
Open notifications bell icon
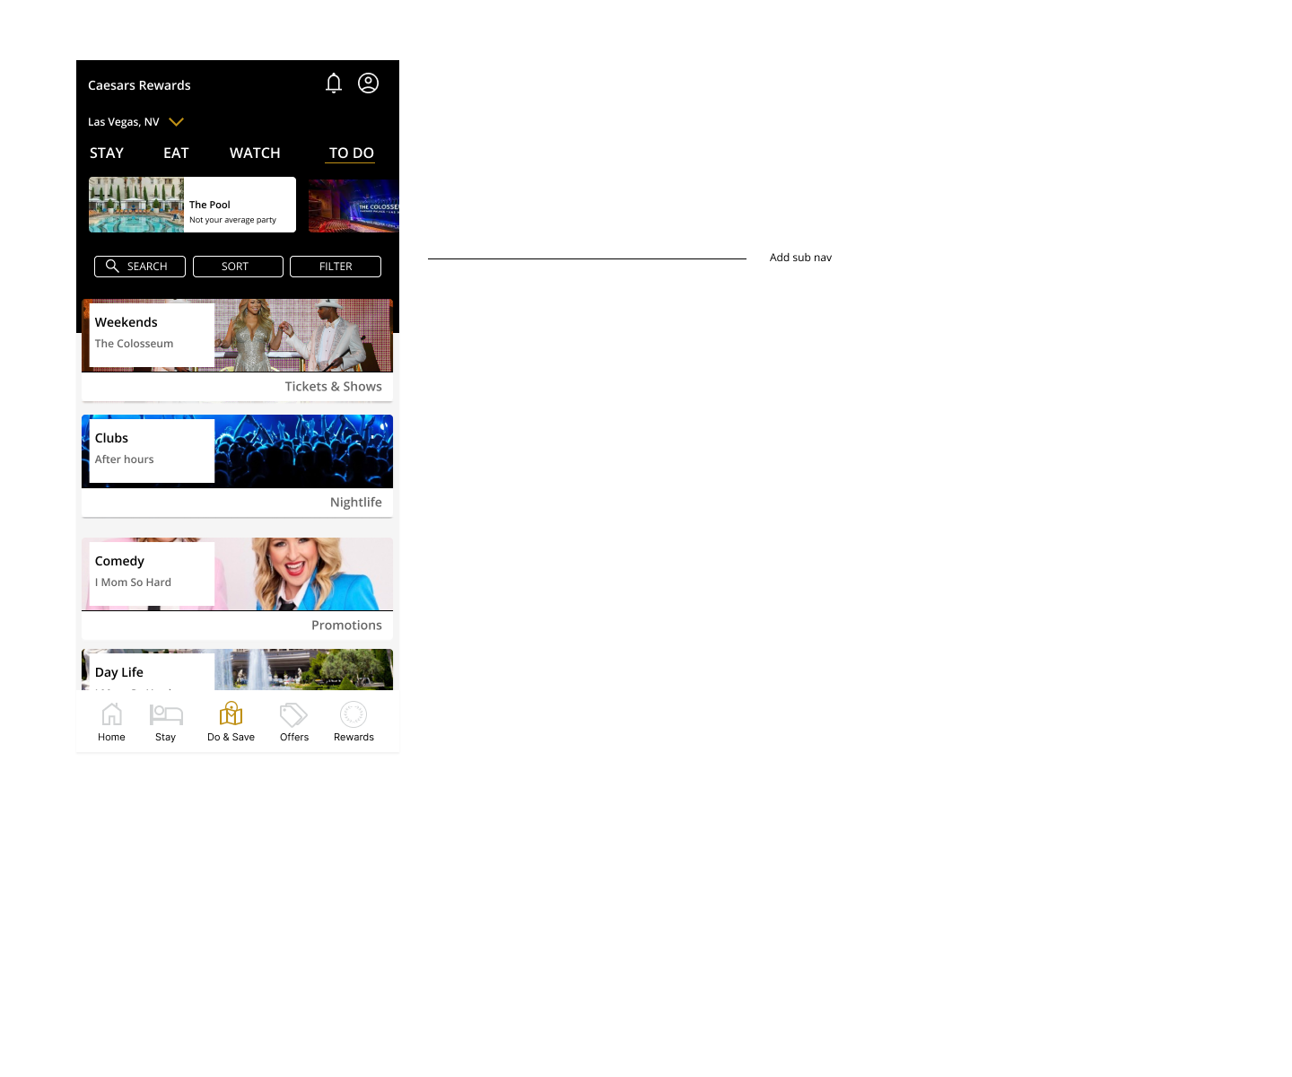(x=334, y=83)
